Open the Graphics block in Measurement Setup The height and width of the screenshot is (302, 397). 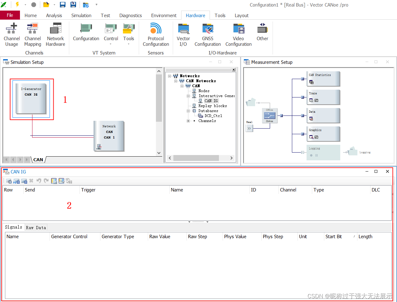point(323,134)
